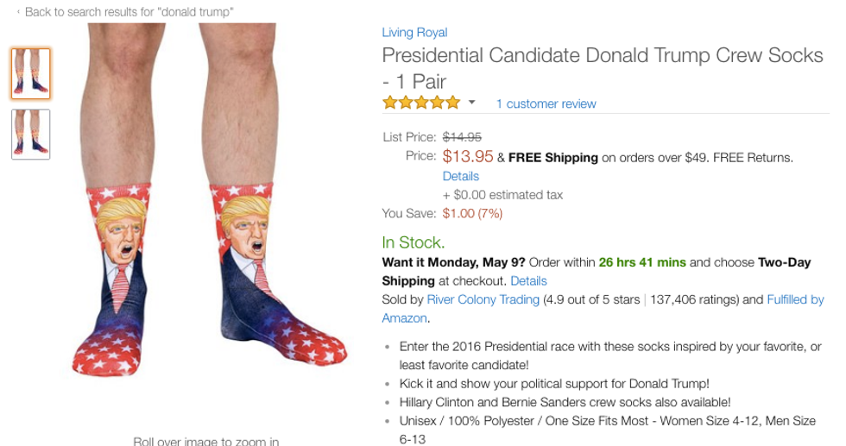Select the second socks thumbnail
Screen dimensions: 846x446
pos(31,135)
